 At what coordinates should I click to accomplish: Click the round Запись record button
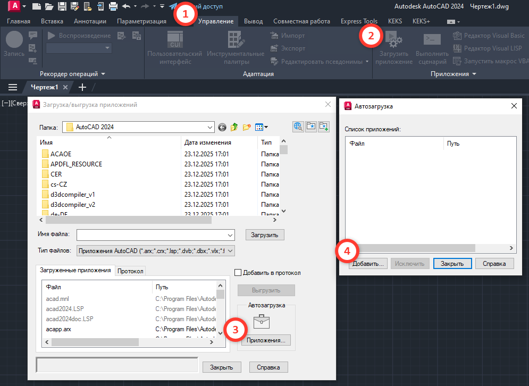pos(14,40)
